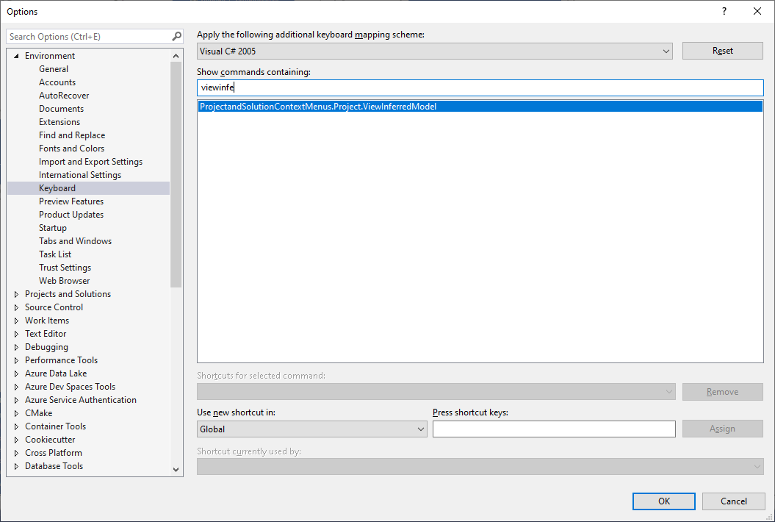Click the Assign button
Screen dimensions: 775x522
tap(722, 429)
